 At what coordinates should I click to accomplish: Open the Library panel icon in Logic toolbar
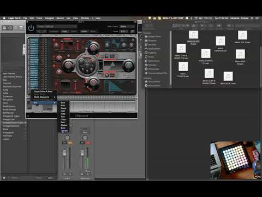(4, 28)
